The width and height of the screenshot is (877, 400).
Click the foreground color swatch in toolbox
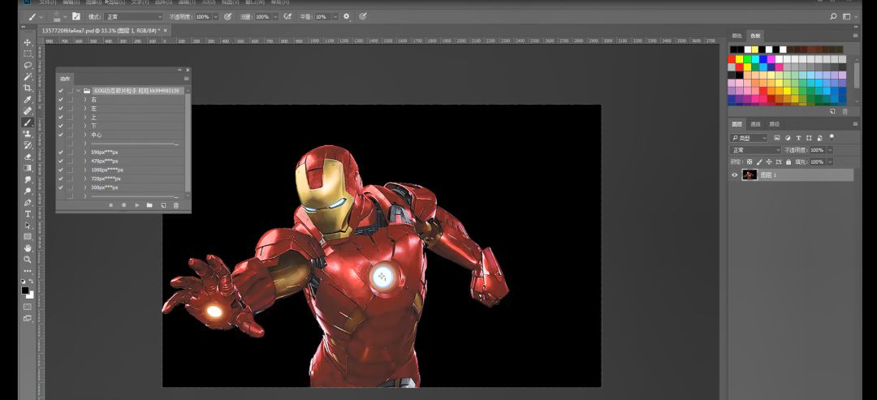tap(25, 290)
